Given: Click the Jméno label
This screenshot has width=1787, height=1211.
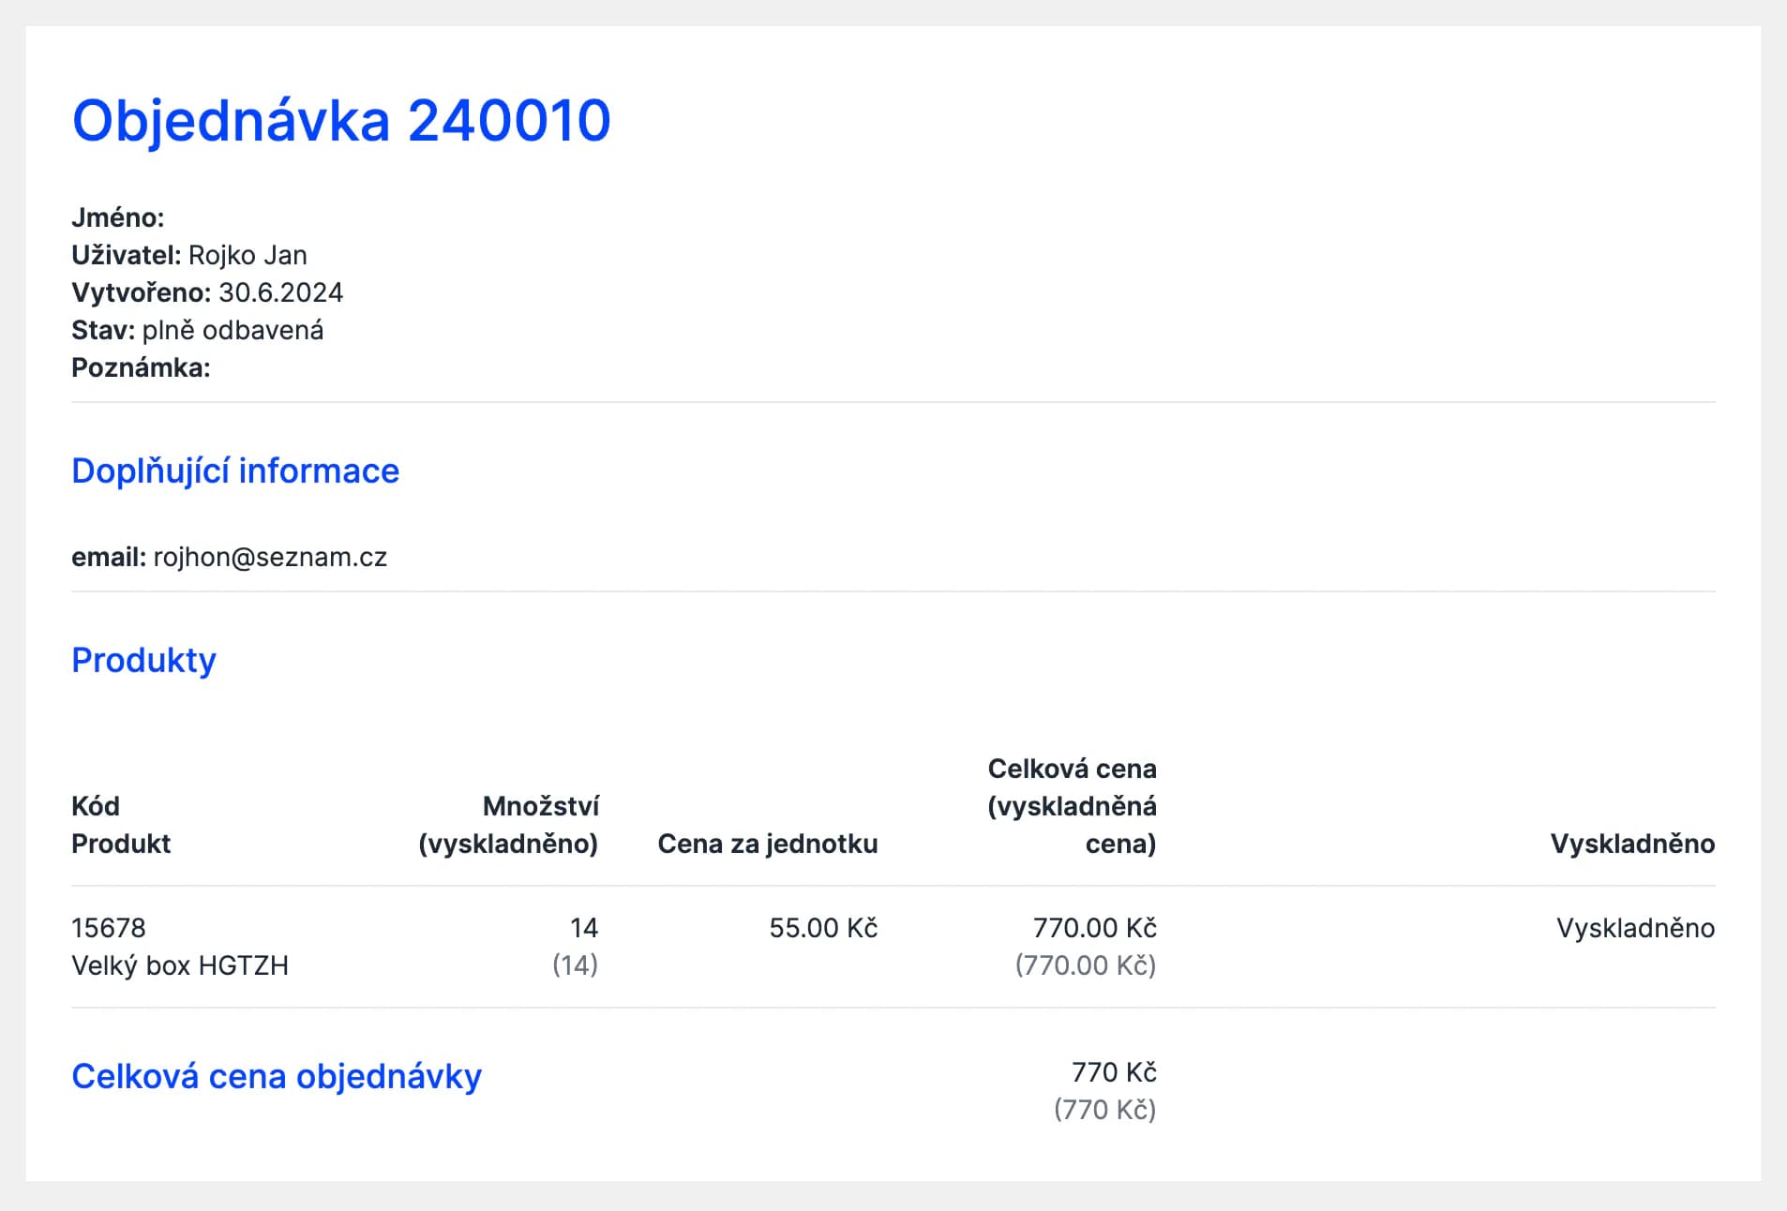Looking at the screenshot, I should [x=118, y=217].
